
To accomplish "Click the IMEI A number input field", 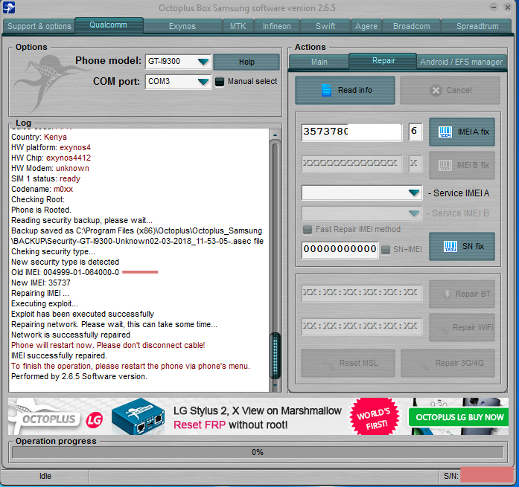I will (352, 132).
